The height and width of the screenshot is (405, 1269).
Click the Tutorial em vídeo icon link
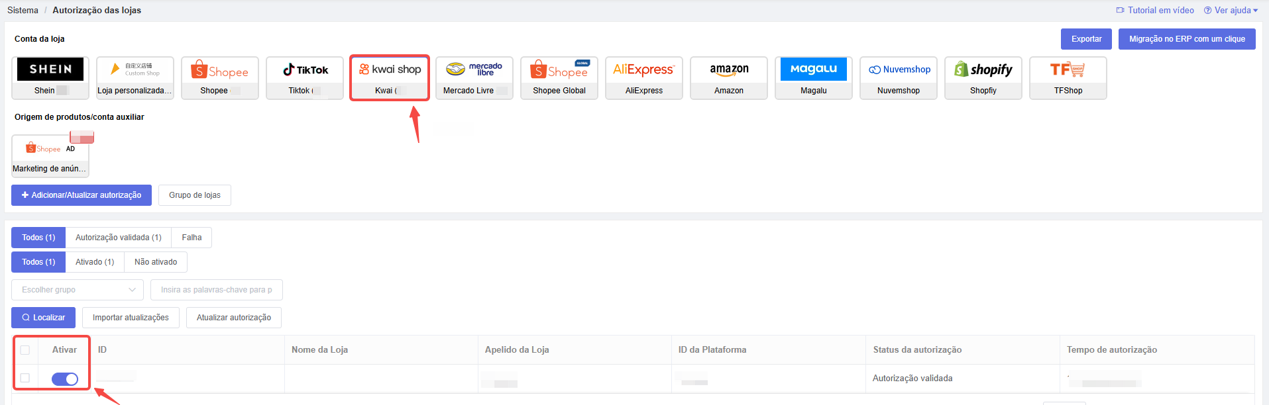tap(1155, 10)
